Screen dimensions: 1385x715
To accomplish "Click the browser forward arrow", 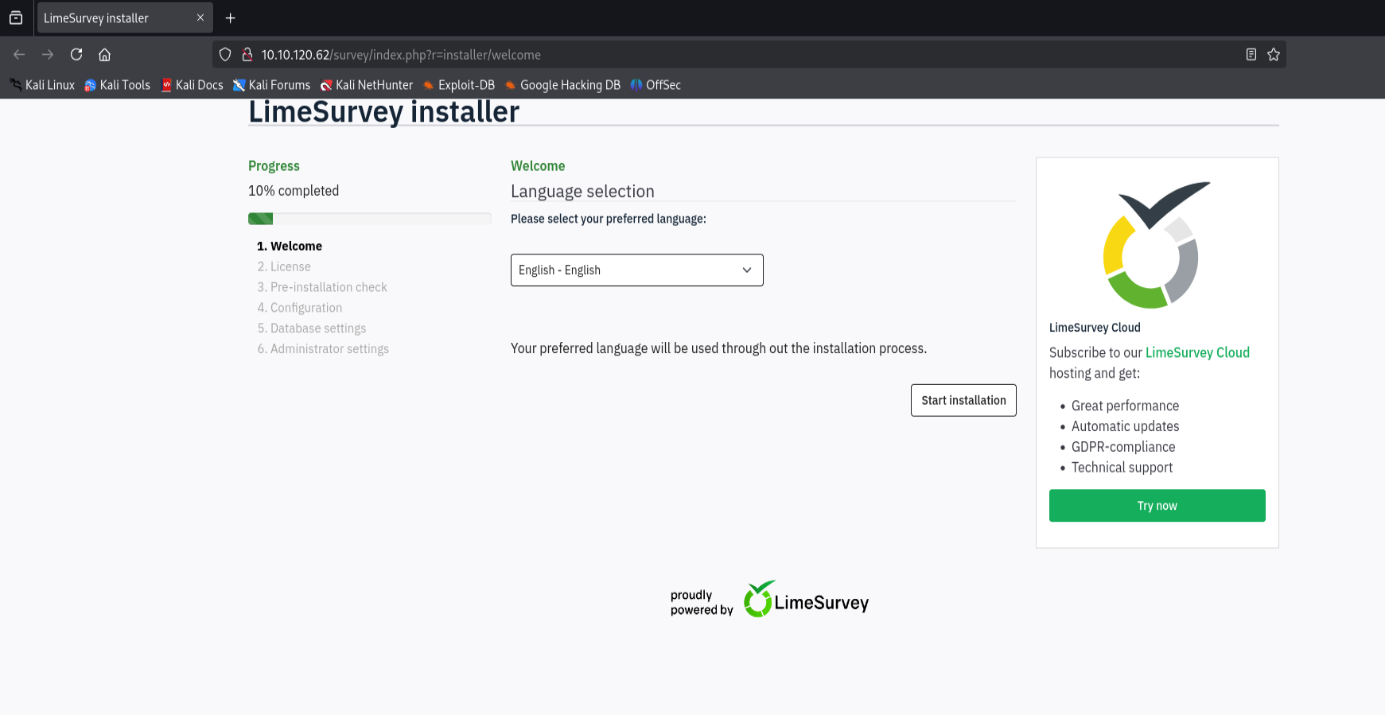I will click(x=48, y=55).
